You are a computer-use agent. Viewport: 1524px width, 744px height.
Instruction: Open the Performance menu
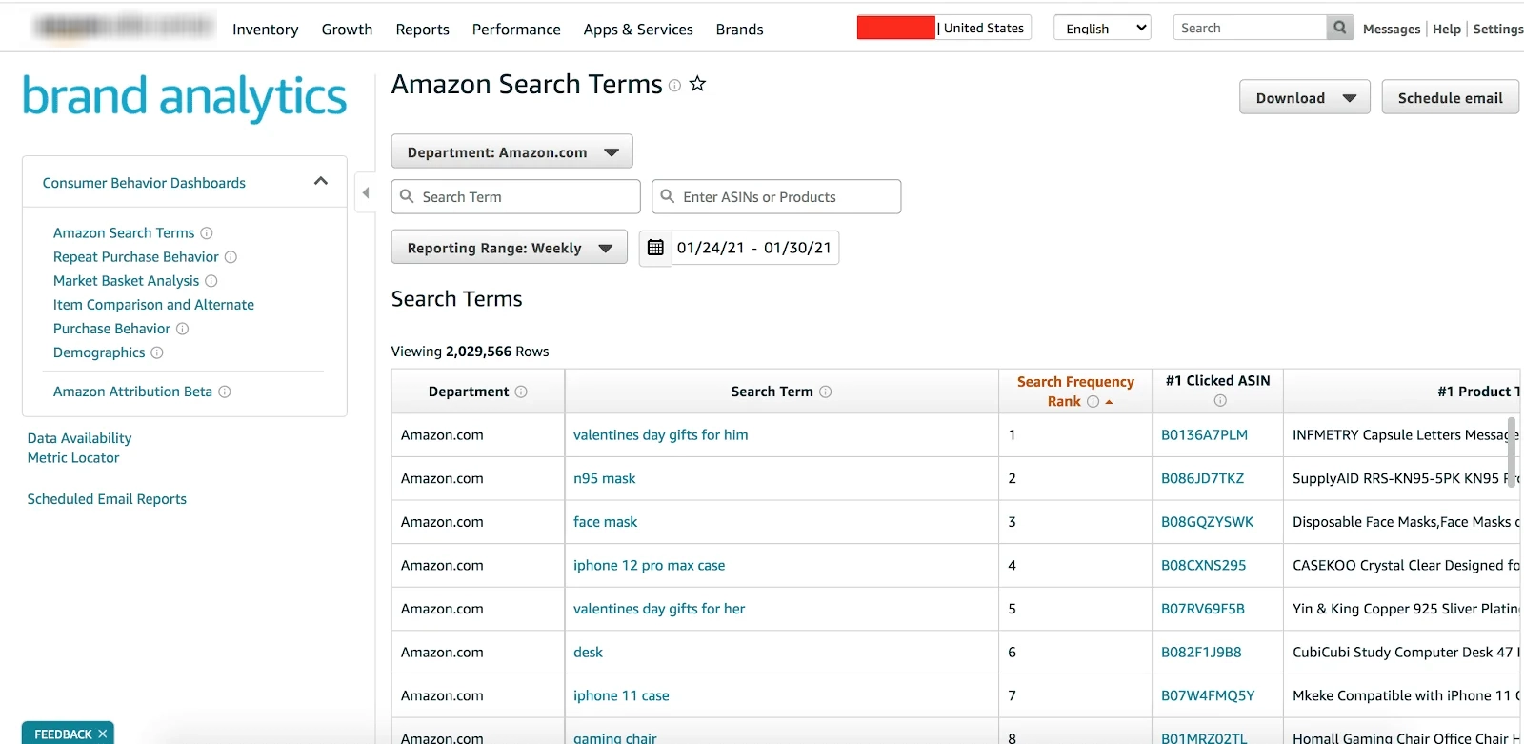[516, 30]
